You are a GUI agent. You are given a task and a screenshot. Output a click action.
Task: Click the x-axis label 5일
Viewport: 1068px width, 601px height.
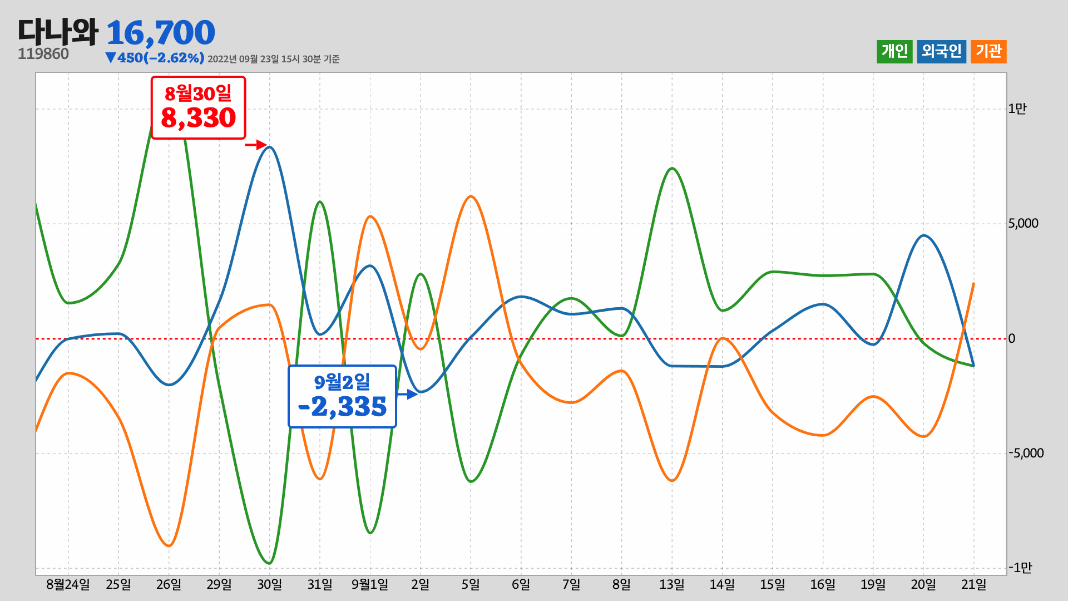(x=471, y=584)
